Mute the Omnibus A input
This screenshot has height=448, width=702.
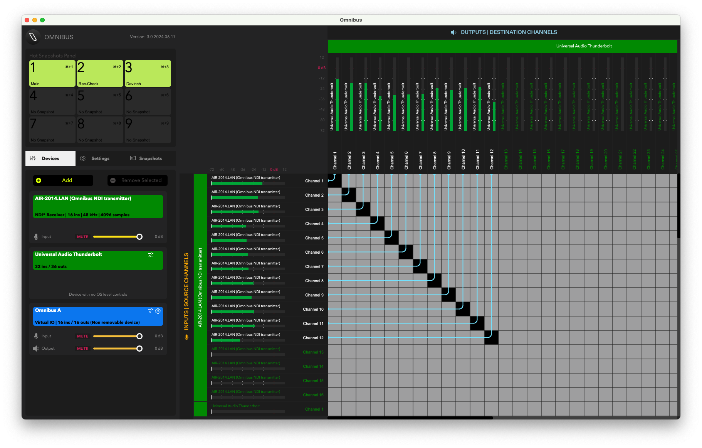pyautogui.click(x=82, y=336)
